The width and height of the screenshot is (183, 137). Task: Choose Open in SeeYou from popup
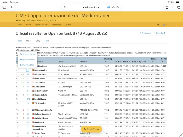point(27,59)
